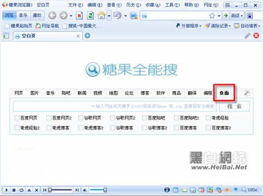The height and width of the screenshot is (196, 263).
Task: Open the 历史 menu
Action: tap(133, 5)
